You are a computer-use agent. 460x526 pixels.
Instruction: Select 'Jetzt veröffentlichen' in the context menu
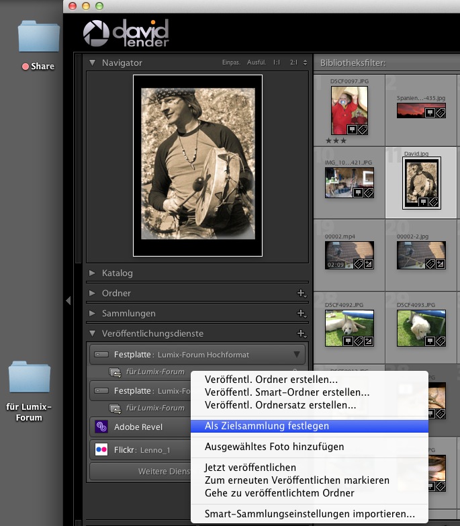250,468
